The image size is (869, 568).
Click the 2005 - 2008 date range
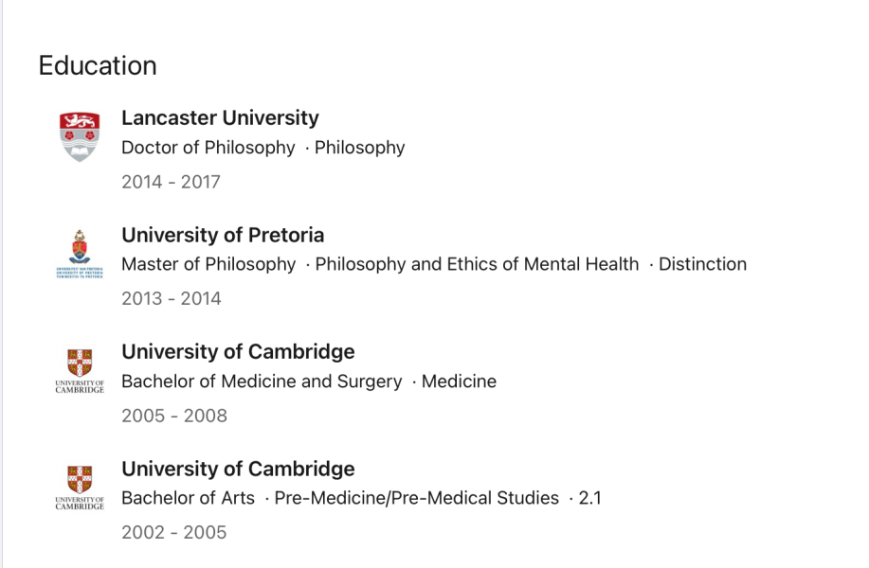tap(174, 416)
